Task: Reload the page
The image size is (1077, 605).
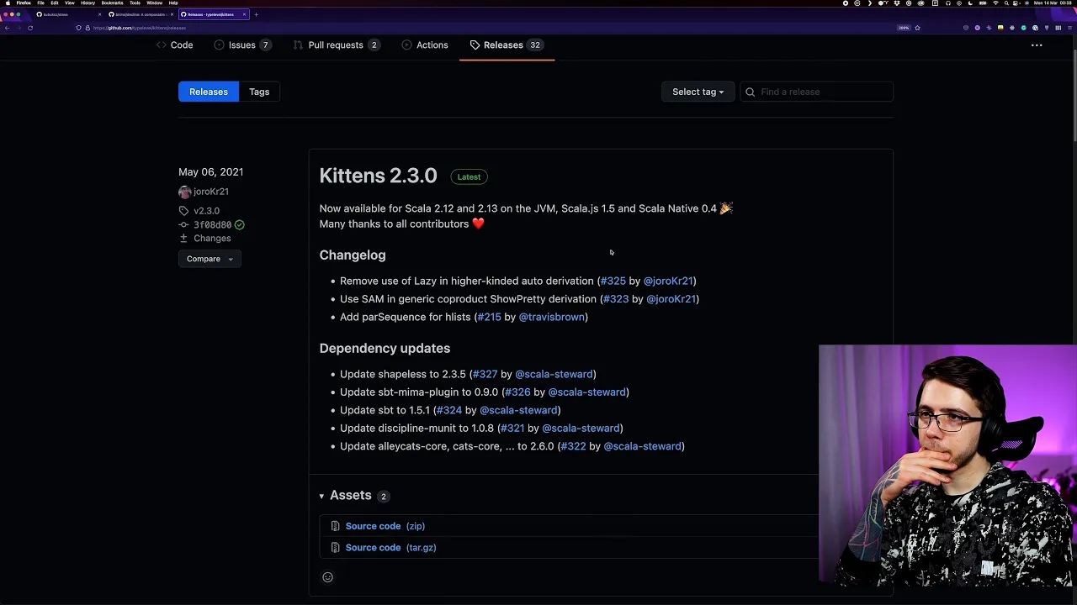Action: (x=30, y=28)
